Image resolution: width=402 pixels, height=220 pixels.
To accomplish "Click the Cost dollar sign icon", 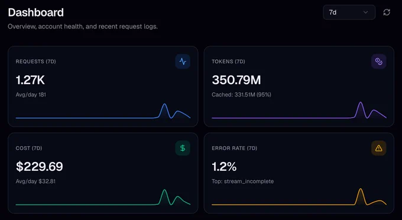I will click(183, 148).
